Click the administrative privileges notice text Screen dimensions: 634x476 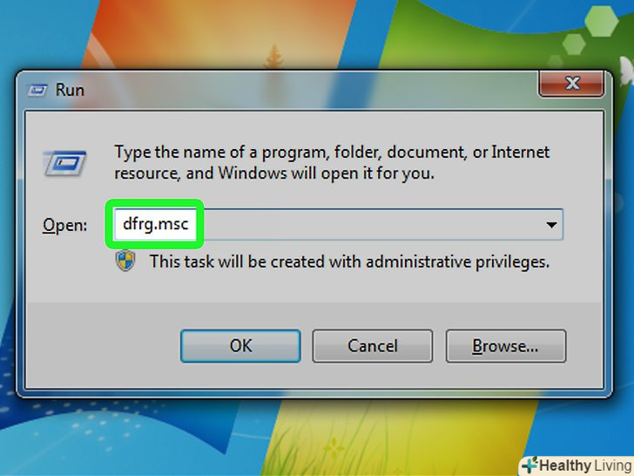(x=349, y=262)
